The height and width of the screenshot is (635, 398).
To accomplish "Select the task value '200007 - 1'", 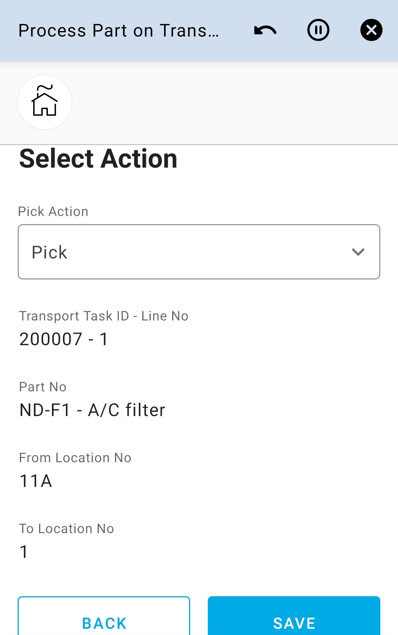I will (64, 339).
